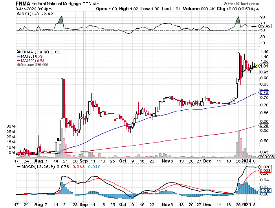Click the 0.95 price axis label
This screenshot has height=208, width=275.
tap(264, 72)
